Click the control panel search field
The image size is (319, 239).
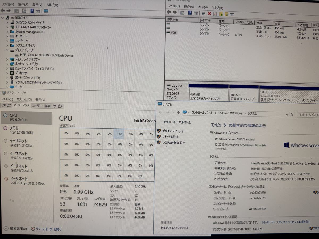[308, 115]
